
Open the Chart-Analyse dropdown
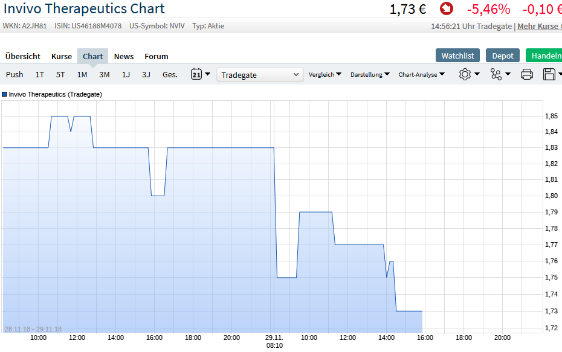pyautogui.click(x=422, y=74)
